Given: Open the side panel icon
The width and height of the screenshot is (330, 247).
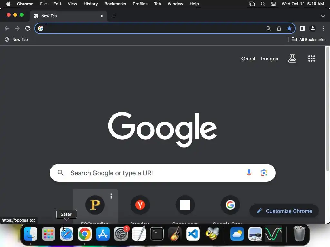Looking at the screenshot, I should coord(302,28).
